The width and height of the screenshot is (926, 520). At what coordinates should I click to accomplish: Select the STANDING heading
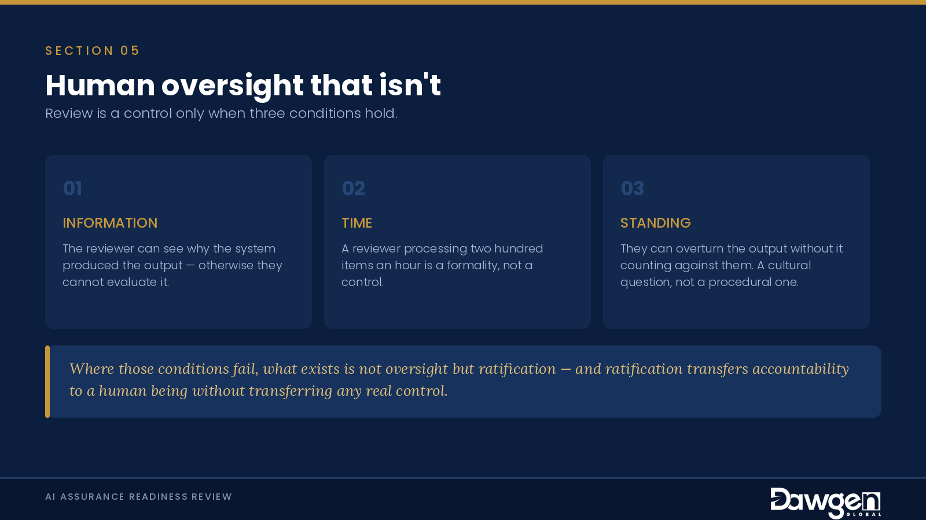656,223
